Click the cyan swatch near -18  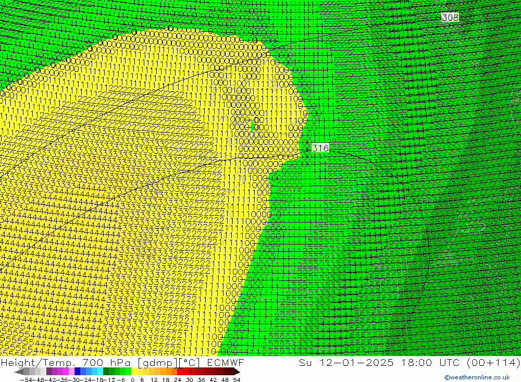point(100,372)
